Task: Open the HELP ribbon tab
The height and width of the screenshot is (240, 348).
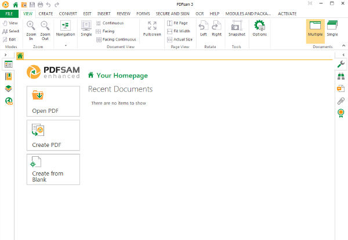Action: [215, 14]
